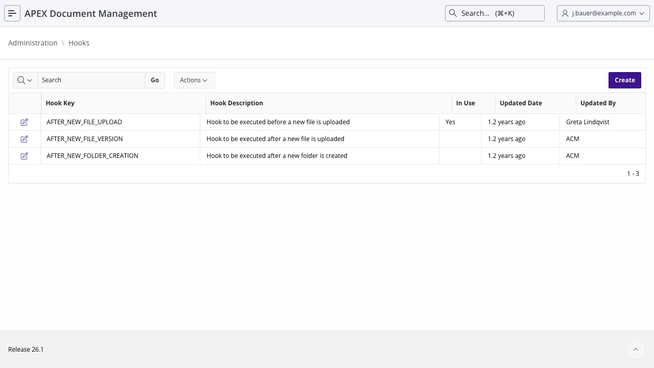Sort by Updated Date column header
Image resolution: width=654 pixels, height=368 pixels.
pyautogui.click(x=521, y=103)
